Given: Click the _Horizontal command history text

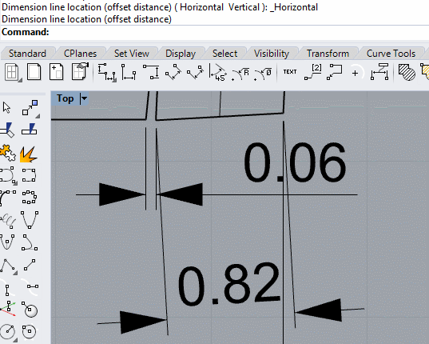Looking at the screenshot, I should (293, 7).
